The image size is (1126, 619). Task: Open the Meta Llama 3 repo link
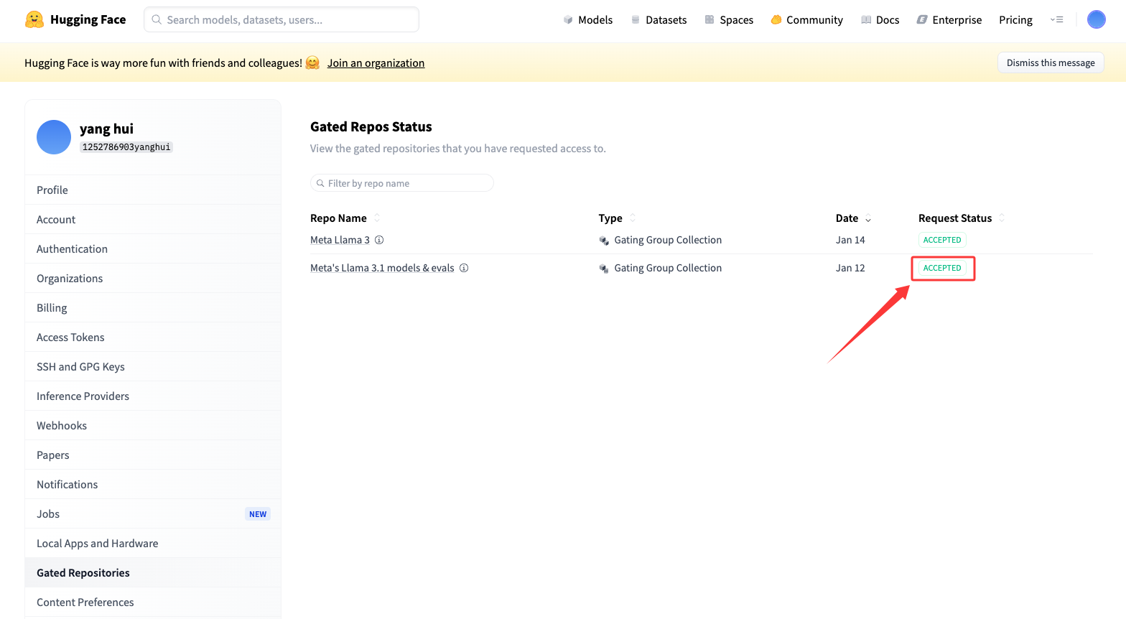coord(340,240)
